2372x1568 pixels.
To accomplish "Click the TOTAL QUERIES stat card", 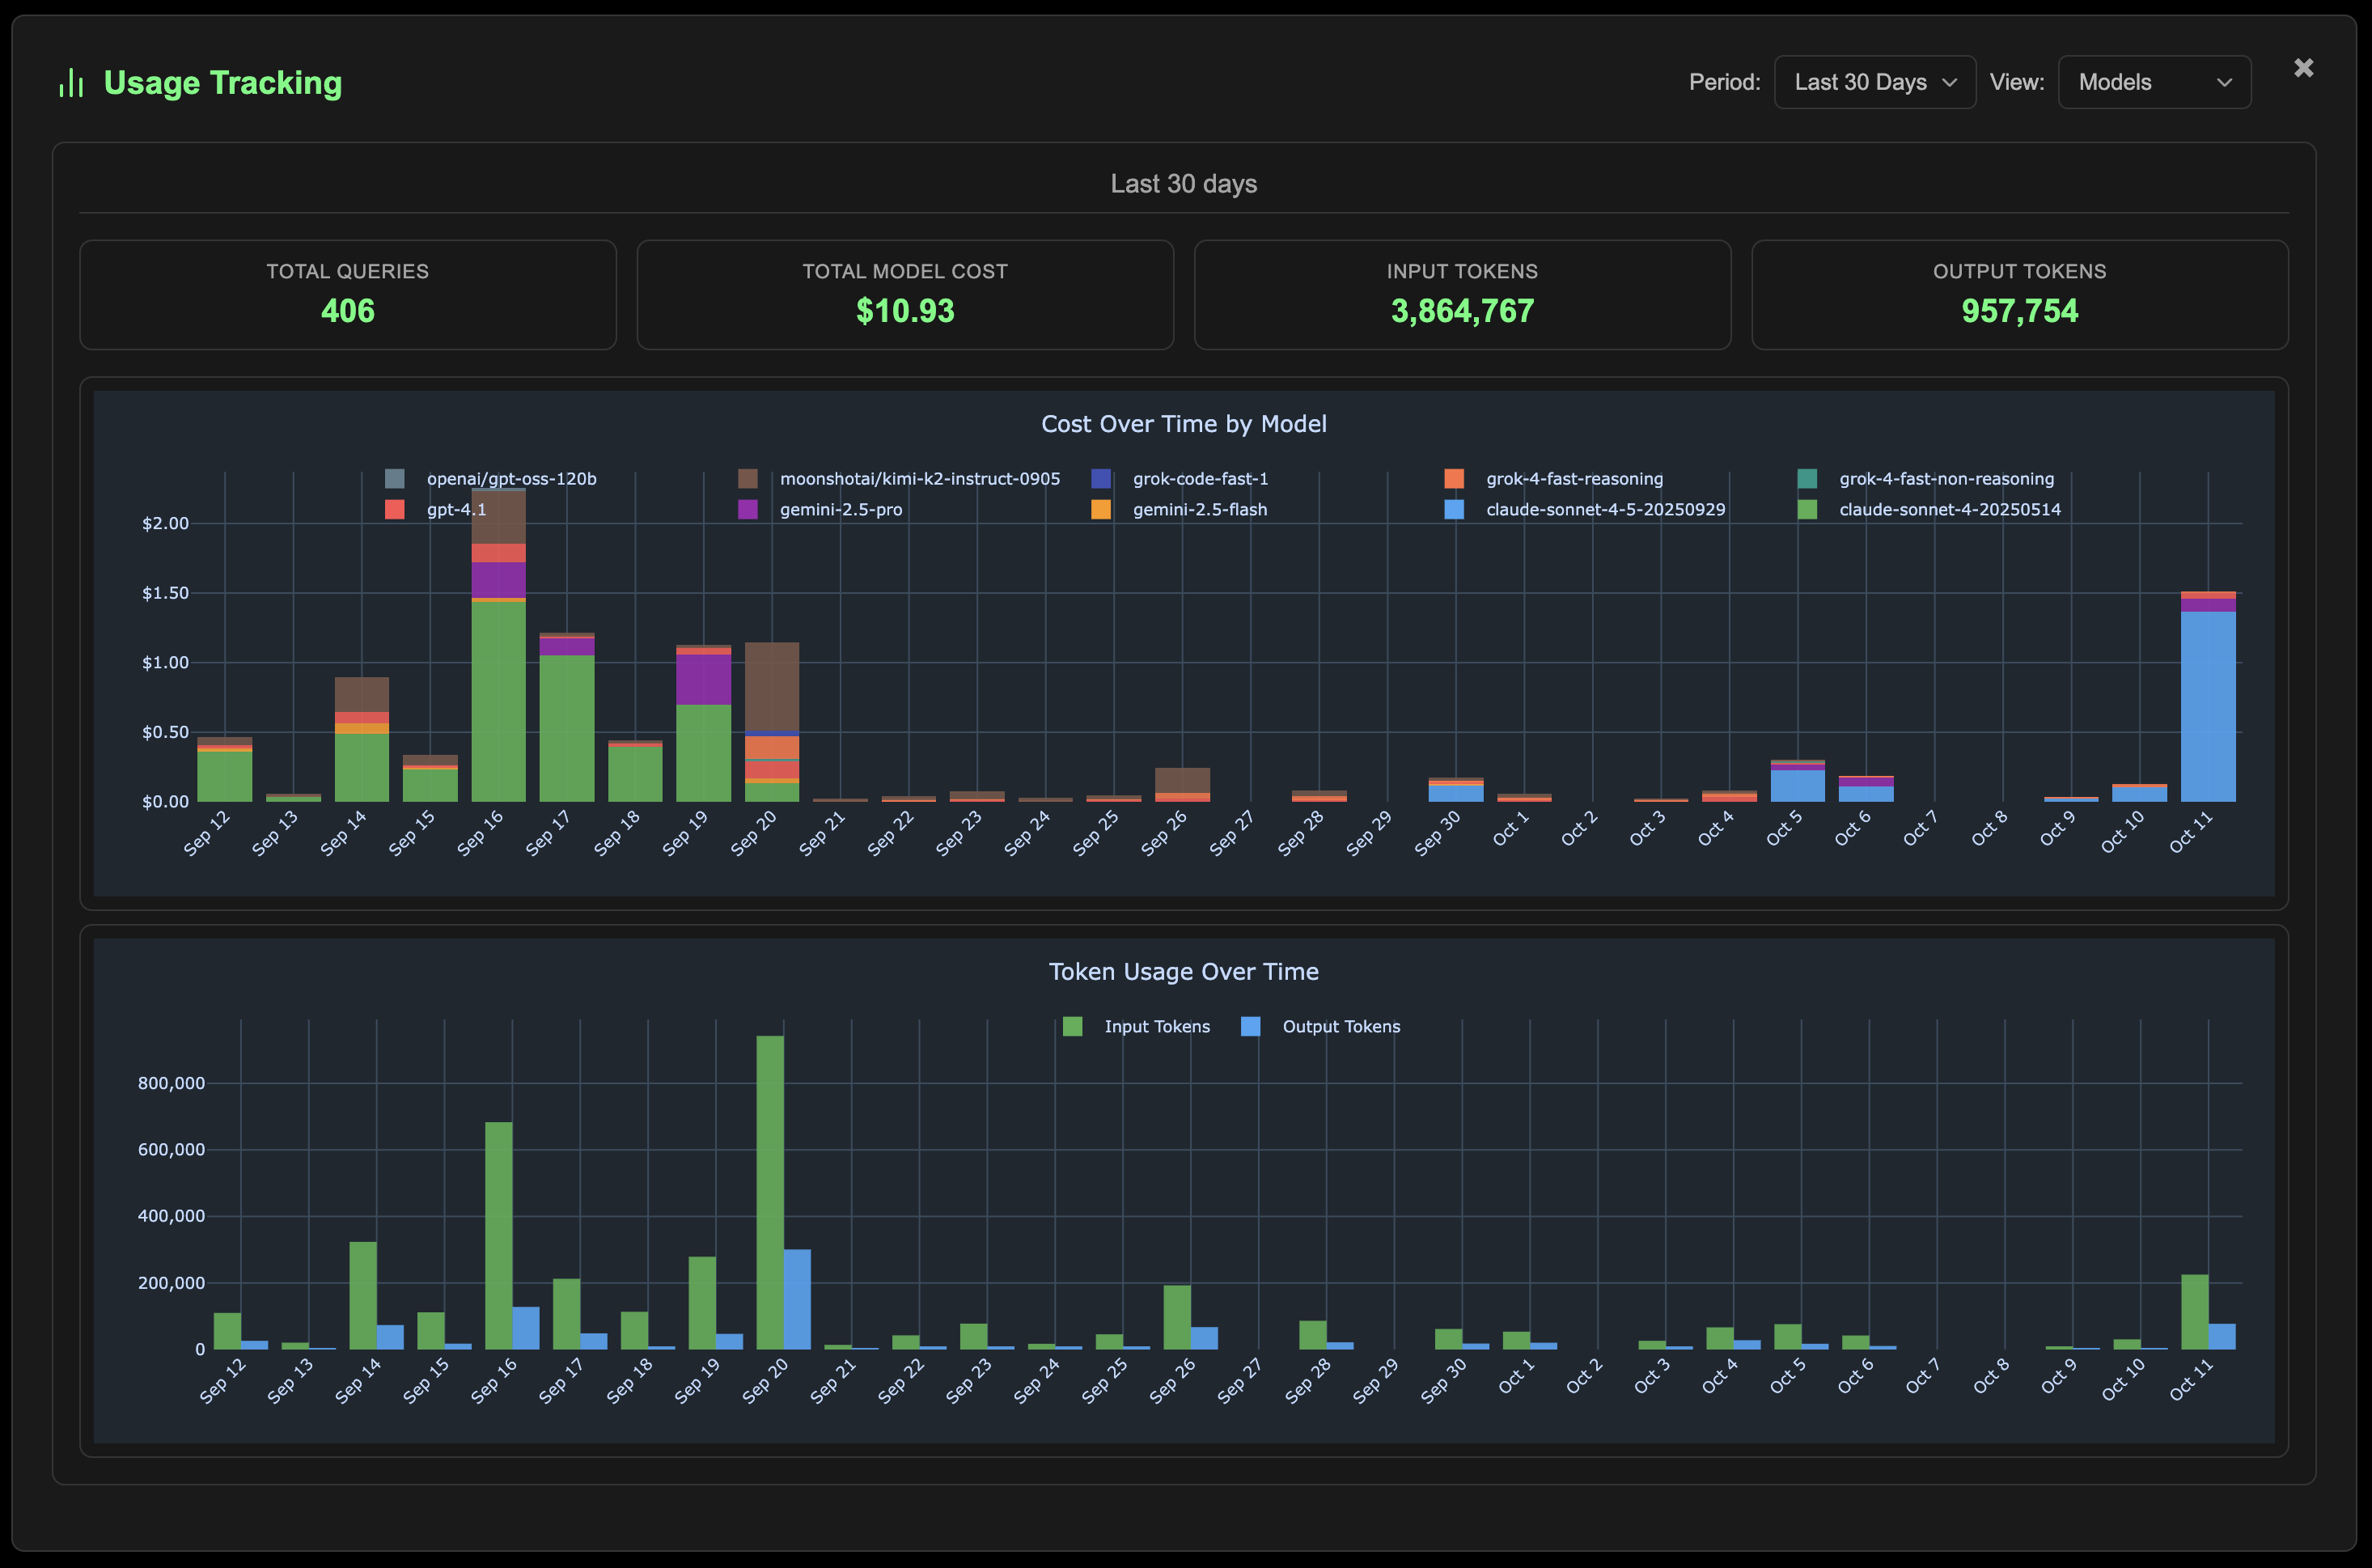I will pyautogui.click(x=347, y=294).
